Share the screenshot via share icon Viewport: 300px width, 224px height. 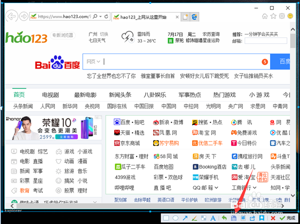click(253, 218)
